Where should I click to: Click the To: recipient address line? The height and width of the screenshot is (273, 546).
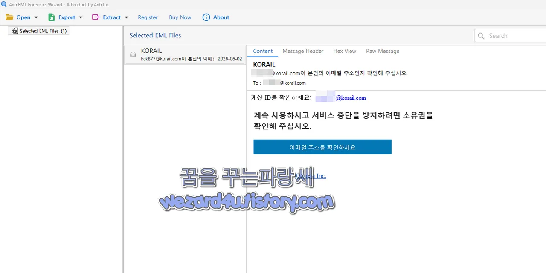click(279, 83)
